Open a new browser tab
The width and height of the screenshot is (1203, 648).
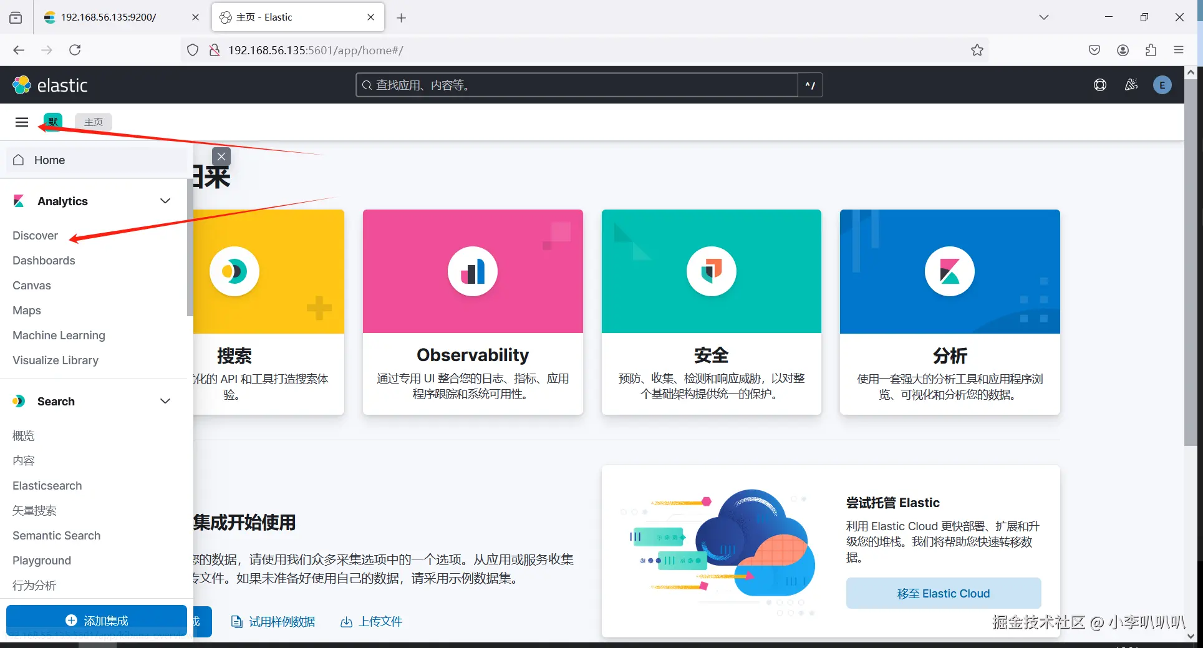401,17
